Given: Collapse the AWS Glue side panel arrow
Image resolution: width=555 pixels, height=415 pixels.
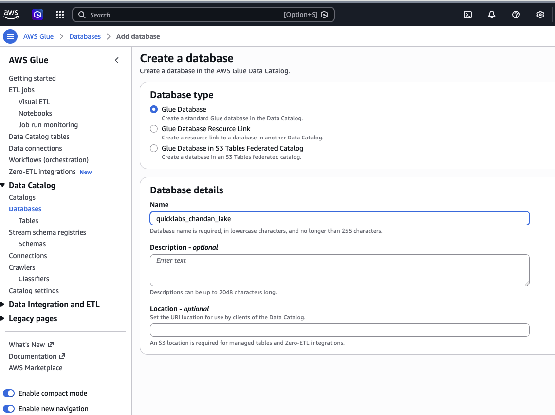Looking at the screenshot, I should pos(117,60).
